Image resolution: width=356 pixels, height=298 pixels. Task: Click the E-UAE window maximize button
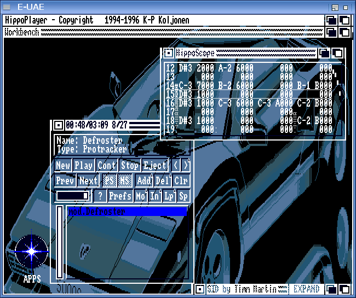pyautogui.click(x=346, y=8)
